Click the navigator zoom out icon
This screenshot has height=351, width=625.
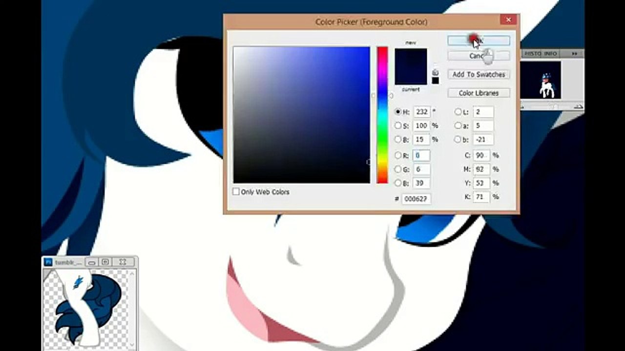click(x=523, y=106)
